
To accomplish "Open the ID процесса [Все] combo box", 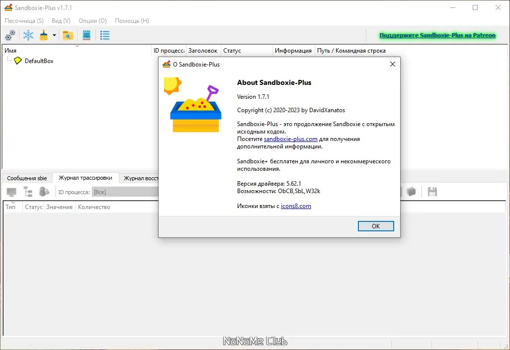I will 125,192.
